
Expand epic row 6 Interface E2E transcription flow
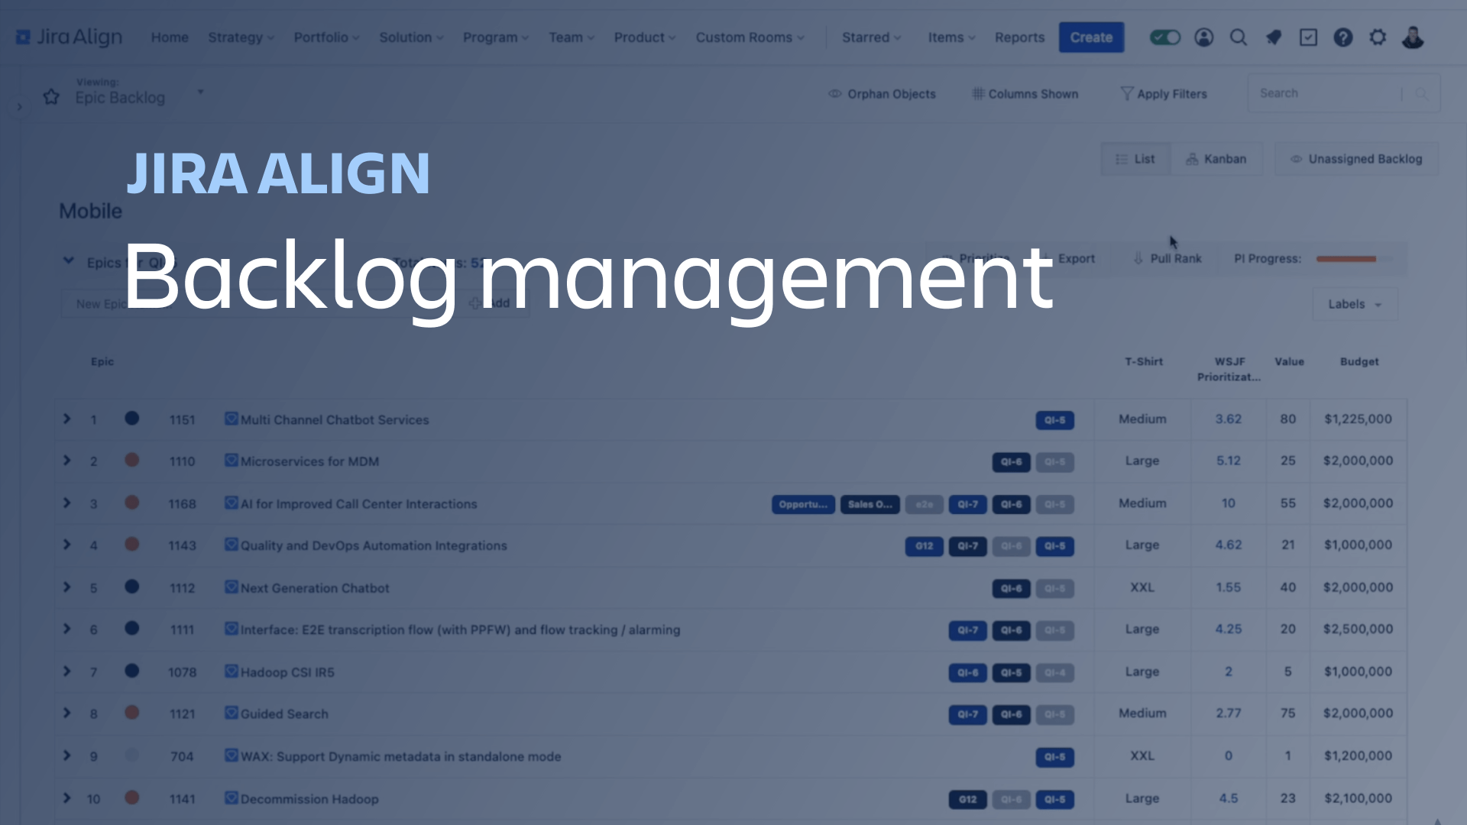67,629
